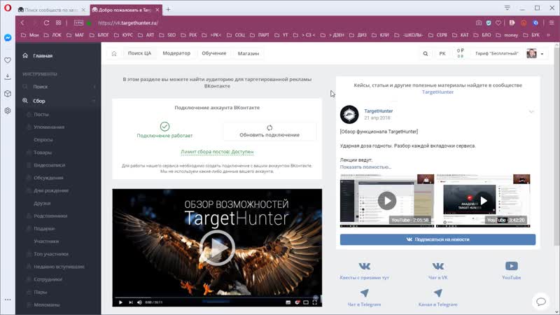Click the video progress bar

click(217, 297)
